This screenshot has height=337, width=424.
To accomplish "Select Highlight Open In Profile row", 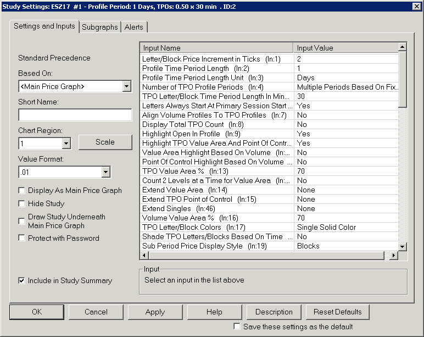I will coord(269,134).
